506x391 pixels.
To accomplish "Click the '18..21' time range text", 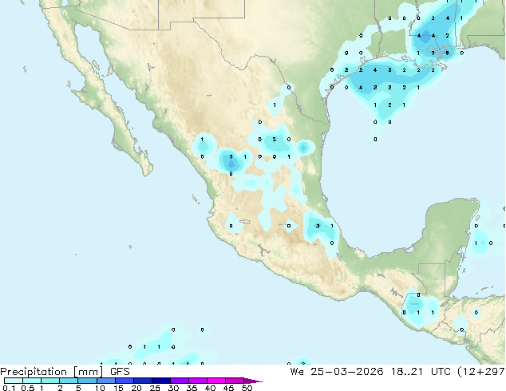I will (406, 372).
